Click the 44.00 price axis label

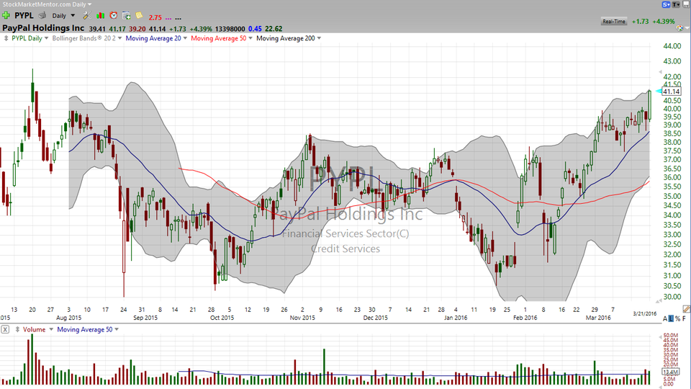(x=672, y=46)
